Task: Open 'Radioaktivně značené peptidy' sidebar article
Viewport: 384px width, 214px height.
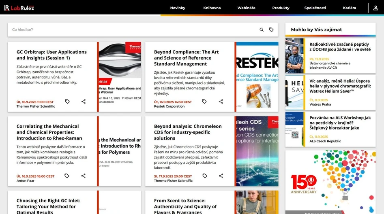Action: point(340,47)
